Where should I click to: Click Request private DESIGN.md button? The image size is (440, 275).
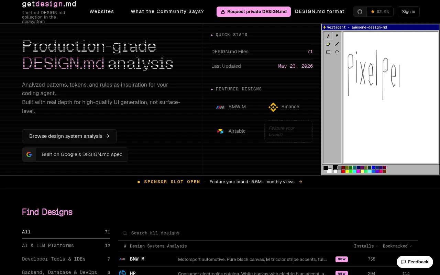tap(254, 12)
